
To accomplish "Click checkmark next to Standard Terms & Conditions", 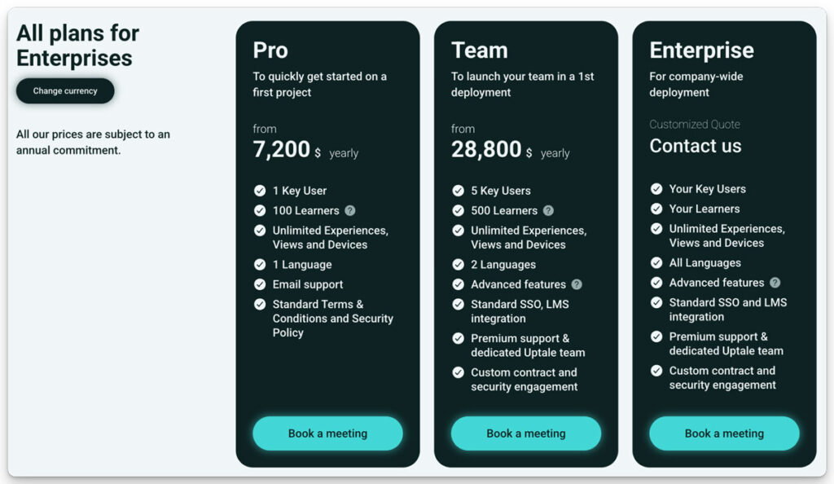I will [260, 304].
